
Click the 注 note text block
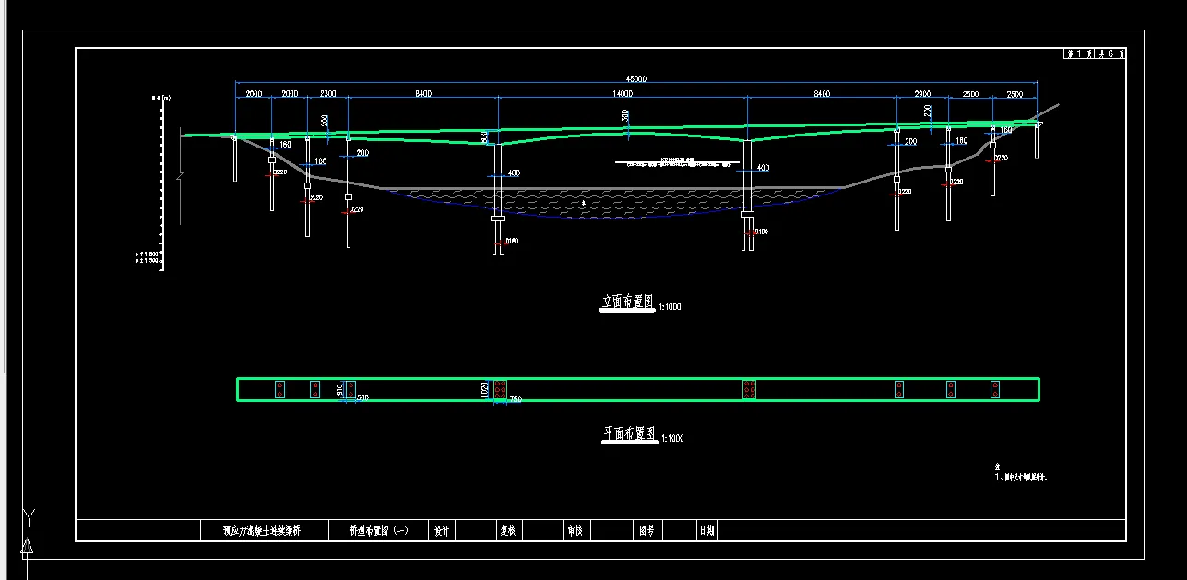click(x=1021, y=474)
